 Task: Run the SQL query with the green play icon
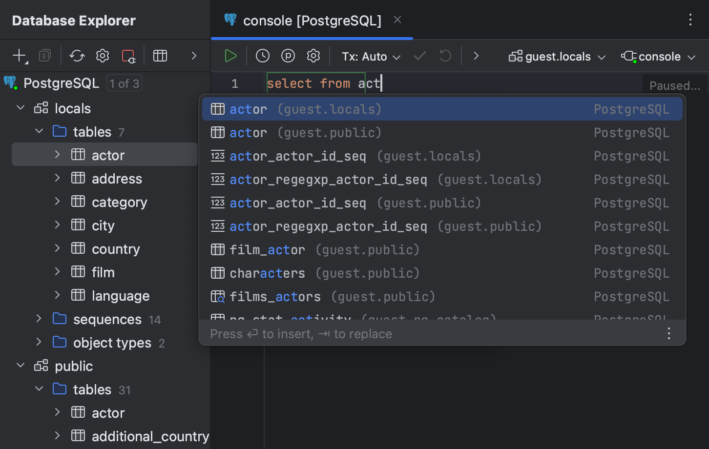[230, 56]
